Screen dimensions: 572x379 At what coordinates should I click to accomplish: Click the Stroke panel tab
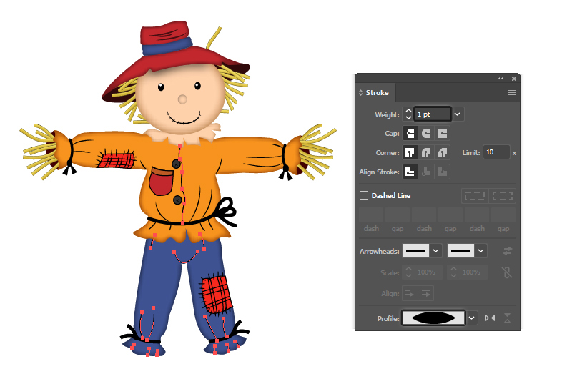(x=377, y=93)
